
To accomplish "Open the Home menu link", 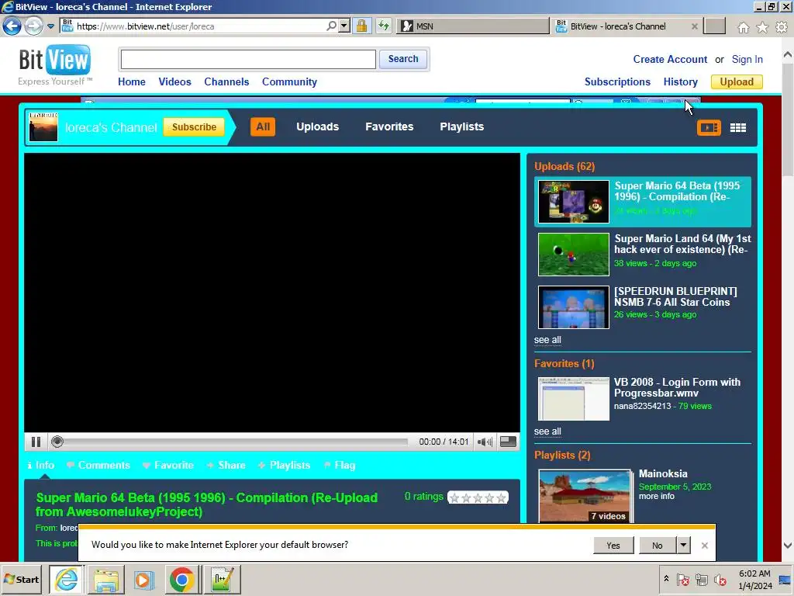I will tap(132, 81).
